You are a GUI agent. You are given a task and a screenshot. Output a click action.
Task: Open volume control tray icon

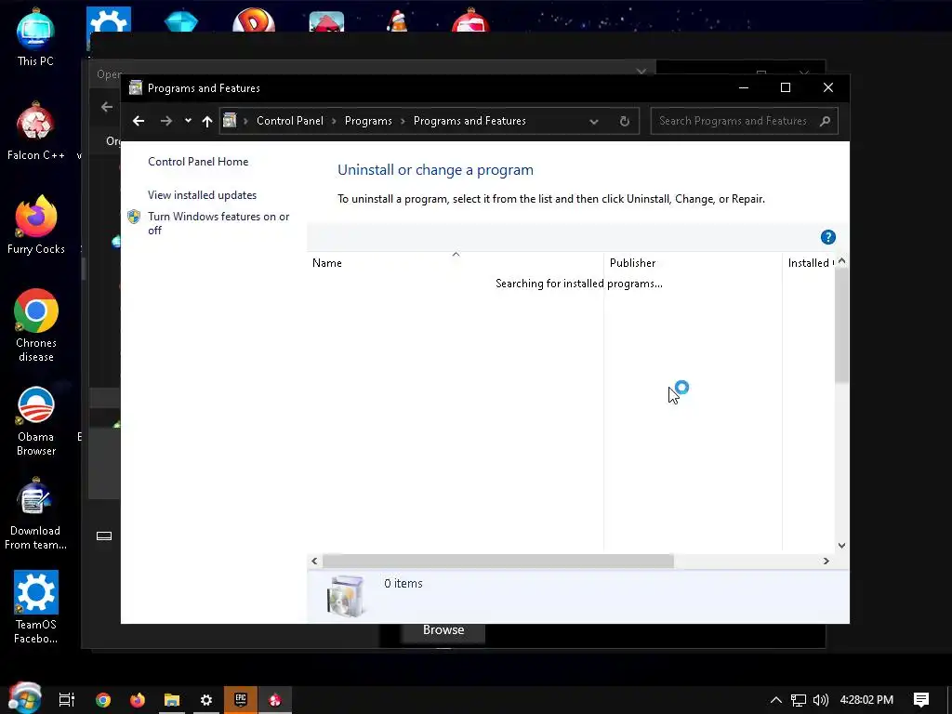pos(821,700)
